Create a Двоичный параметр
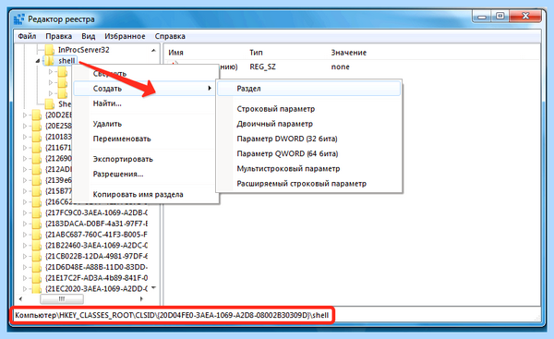 [x=274, y=124]
